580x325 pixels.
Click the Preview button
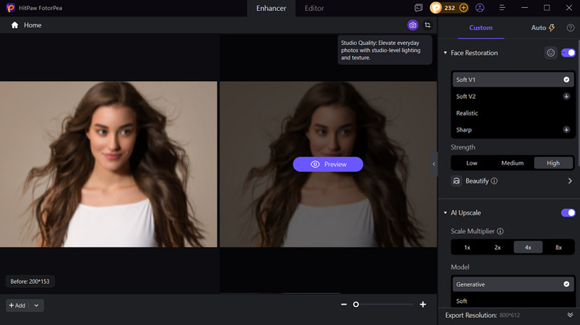coord(328,164)
